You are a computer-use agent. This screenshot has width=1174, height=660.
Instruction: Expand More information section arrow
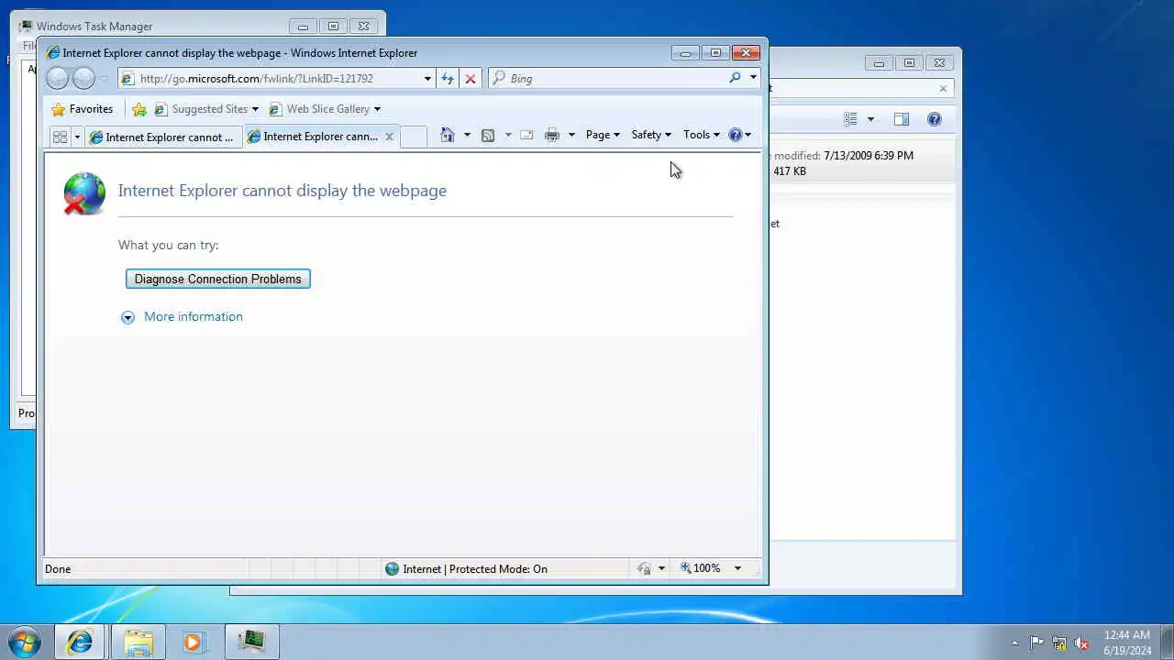(127, 317)
